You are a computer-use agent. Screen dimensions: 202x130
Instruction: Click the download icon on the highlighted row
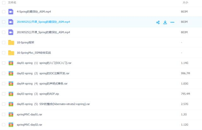[x=165, y=22]
